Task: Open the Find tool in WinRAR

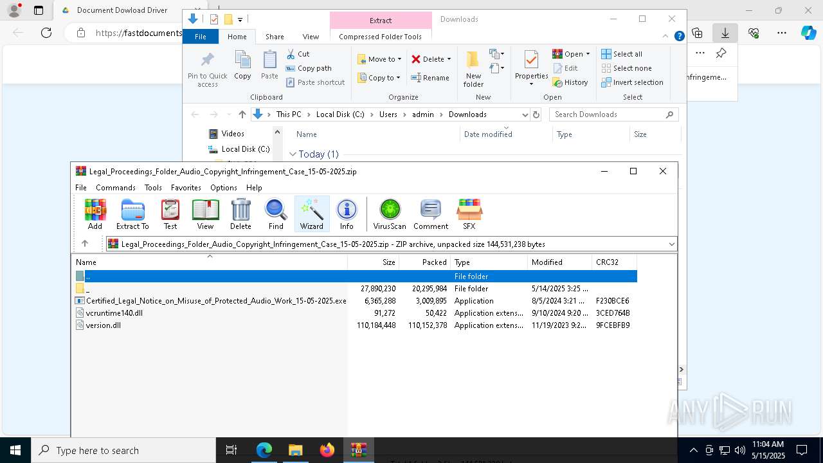Action: pyautogui.click(x=276, y=214)
